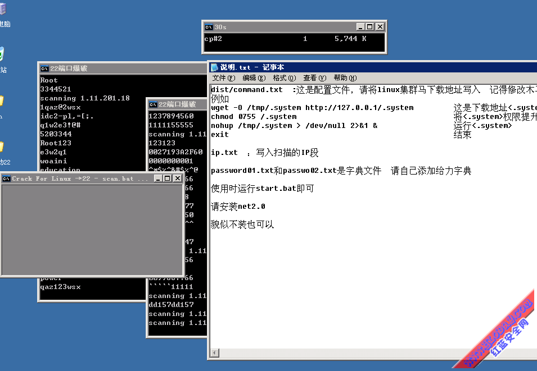Click the chmod 0755 /.system line
Image resolution: width=537 pixels, height=371 pixels.
coord(254,117)
